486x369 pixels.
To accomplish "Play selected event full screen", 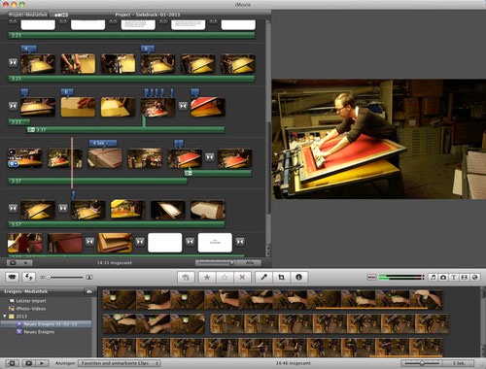I will pos(28,363).
